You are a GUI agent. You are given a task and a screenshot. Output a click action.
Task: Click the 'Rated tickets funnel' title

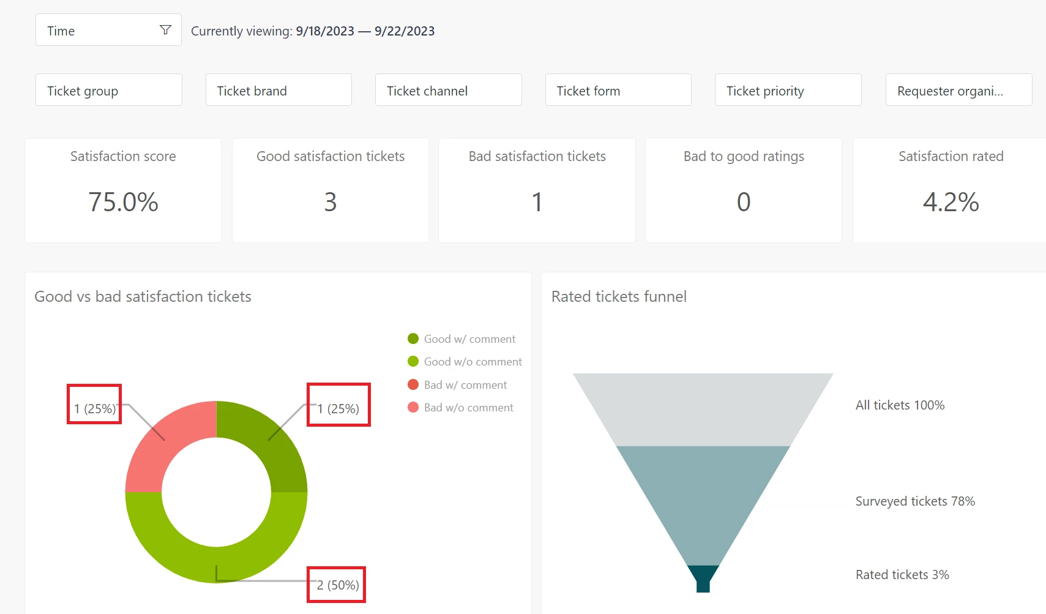(619, 296)
